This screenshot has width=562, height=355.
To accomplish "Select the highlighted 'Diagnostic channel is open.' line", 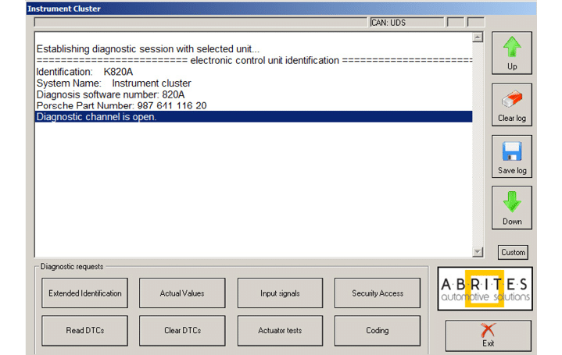I will [x=97, y=117].
